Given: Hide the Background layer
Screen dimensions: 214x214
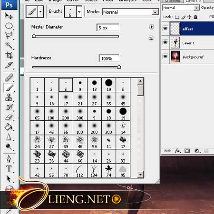Looking at the screenshot, I should (165, 57).
